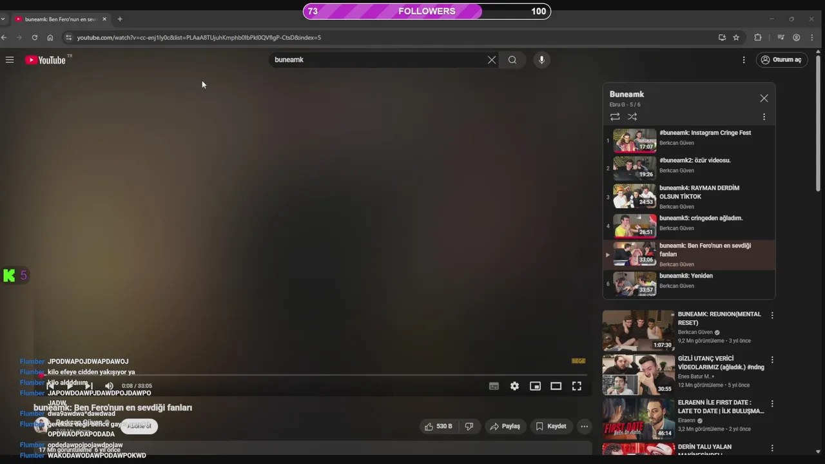Image resolution: width=825 pixels, height=464 pixels.
Task: Reload the page in the browser
Action: (x=35, y=37)
